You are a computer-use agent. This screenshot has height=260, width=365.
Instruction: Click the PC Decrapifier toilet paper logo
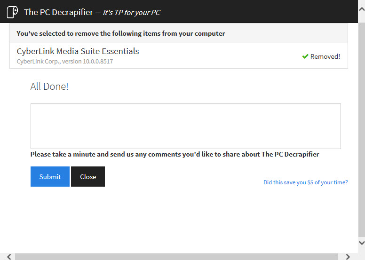tap(12, 12)
